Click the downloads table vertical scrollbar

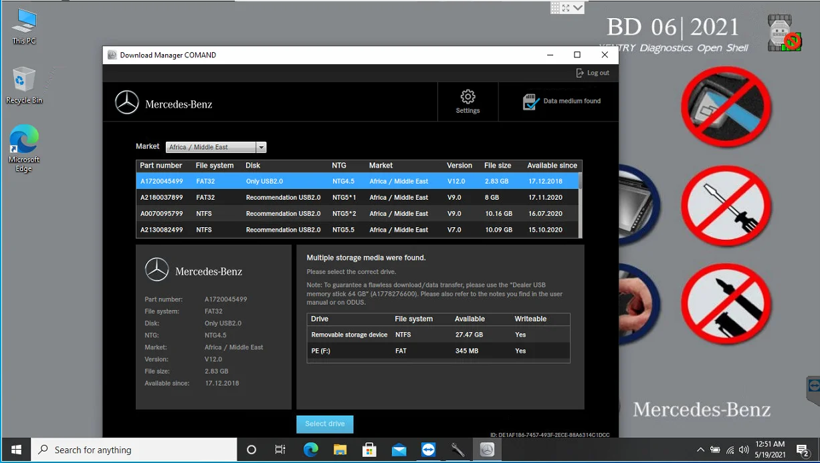(x=581, y=205)
